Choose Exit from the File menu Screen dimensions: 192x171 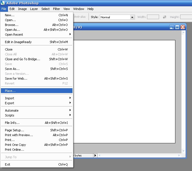[x=37, y=164]
